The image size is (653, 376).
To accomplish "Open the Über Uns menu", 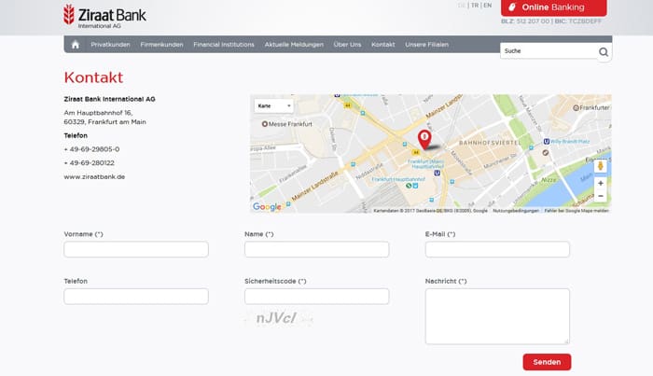I will [347, 45].
